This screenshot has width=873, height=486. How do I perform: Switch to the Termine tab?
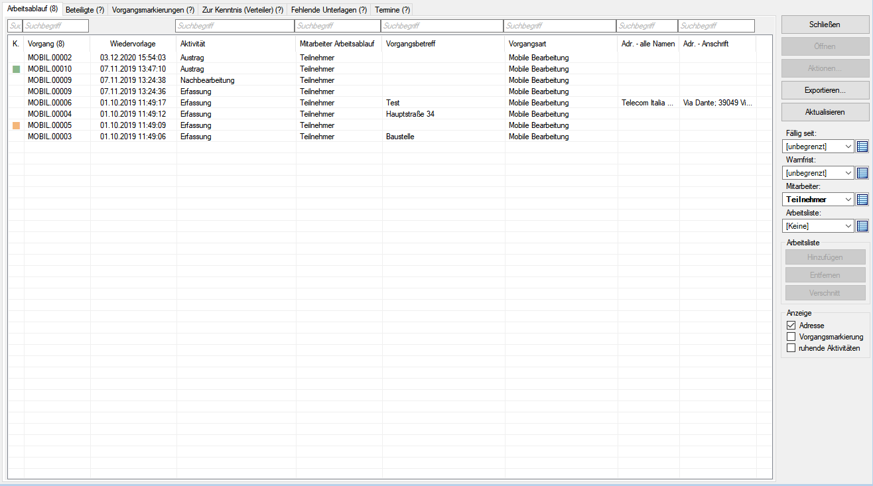pyautogui.click(x=392, y=10)
